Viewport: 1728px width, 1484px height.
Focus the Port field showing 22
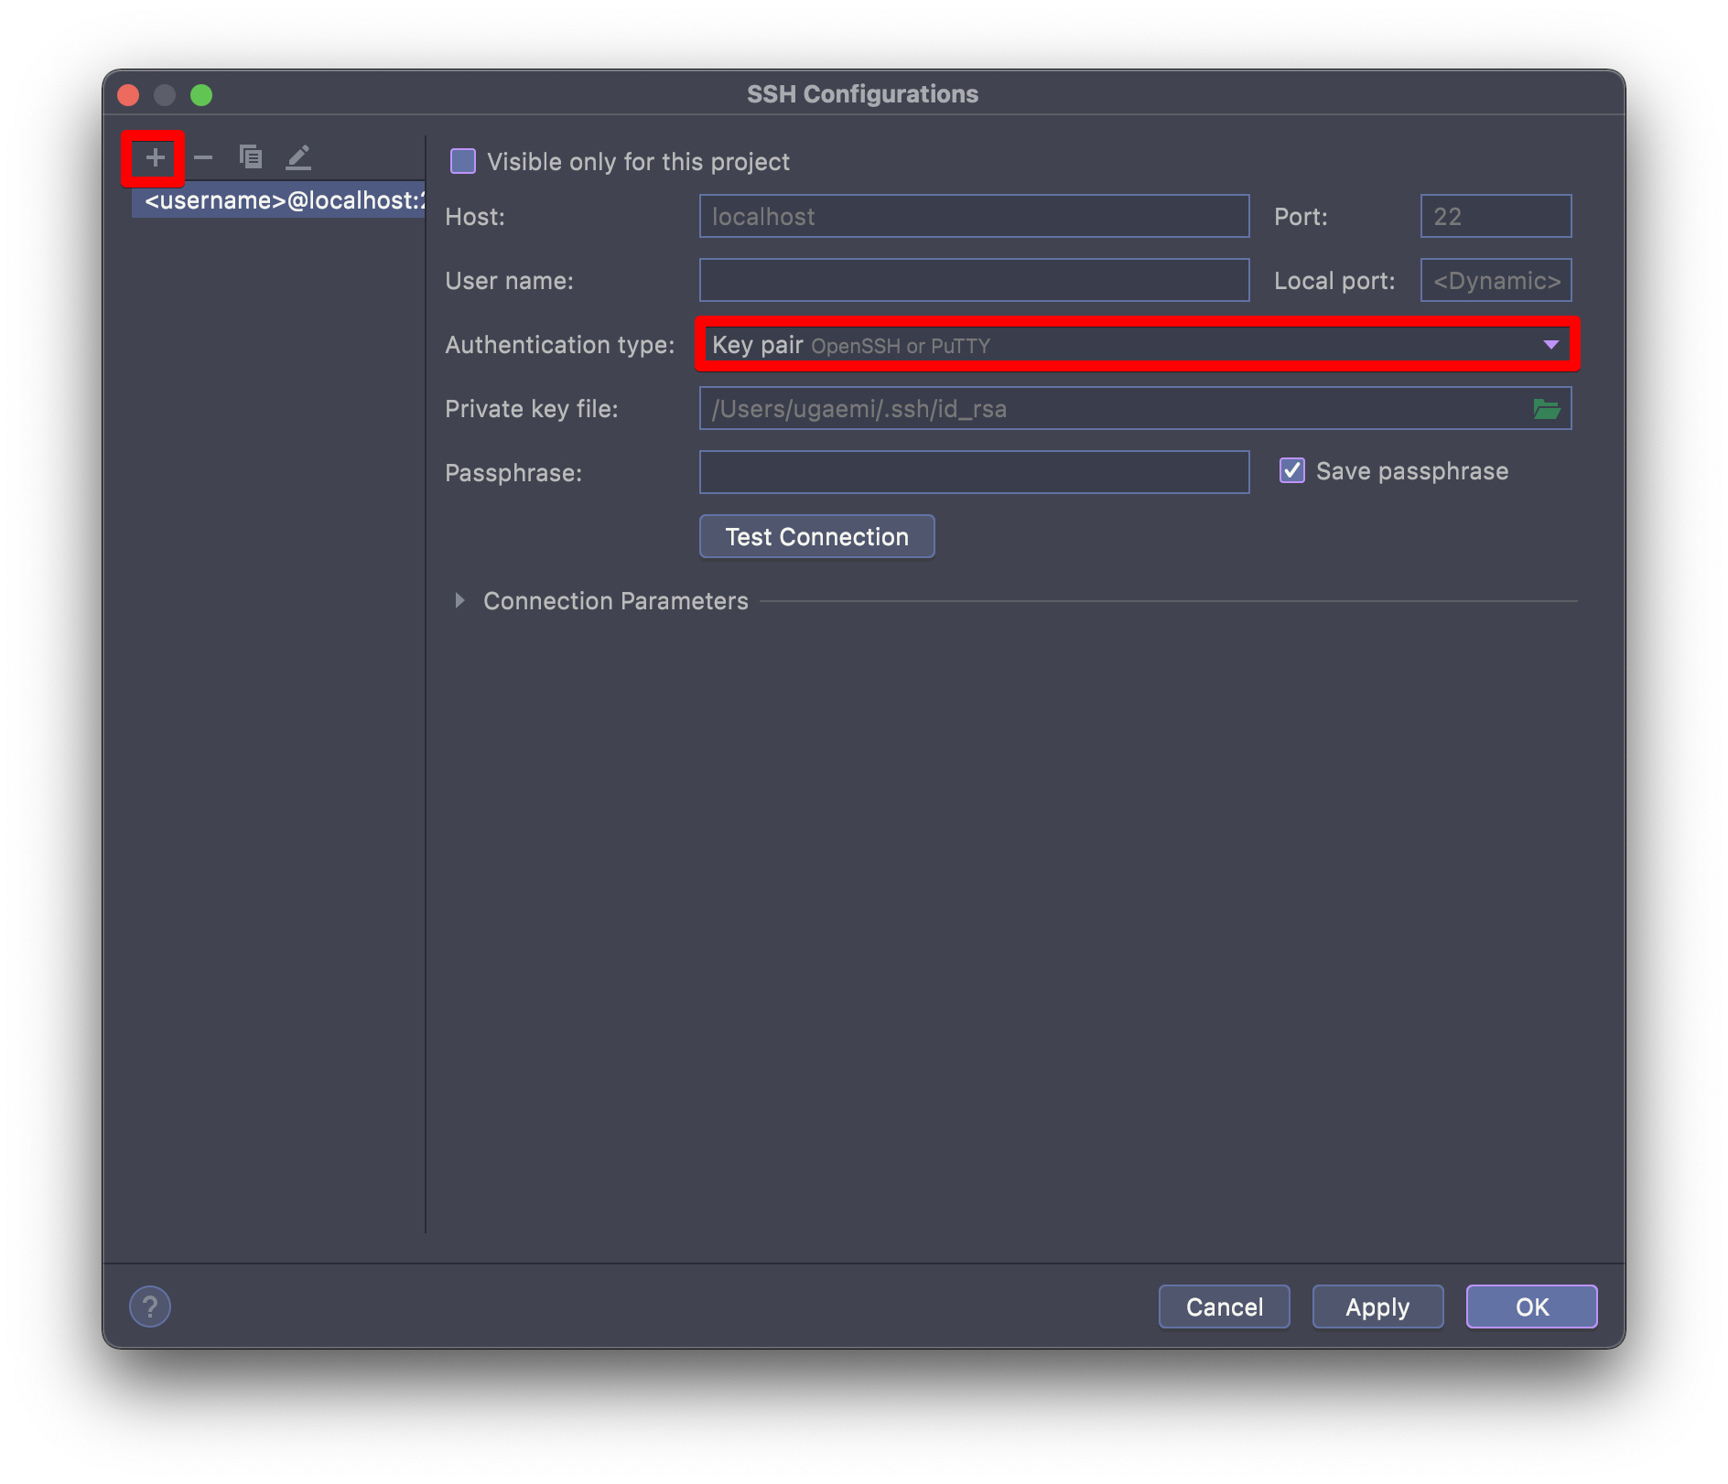[1496, 216]
